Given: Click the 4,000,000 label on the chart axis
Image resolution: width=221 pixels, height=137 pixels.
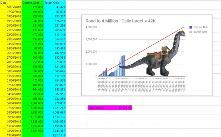Looking at the screenshot, I should click(91, 27).
